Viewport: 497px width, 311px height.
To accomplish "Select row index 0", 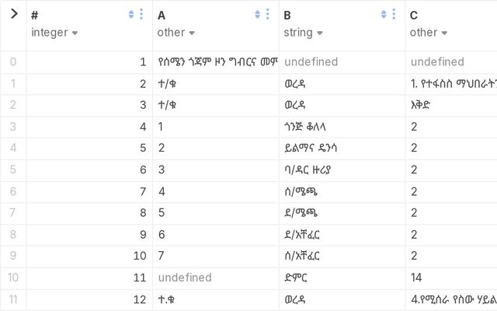I will (12, 62).
